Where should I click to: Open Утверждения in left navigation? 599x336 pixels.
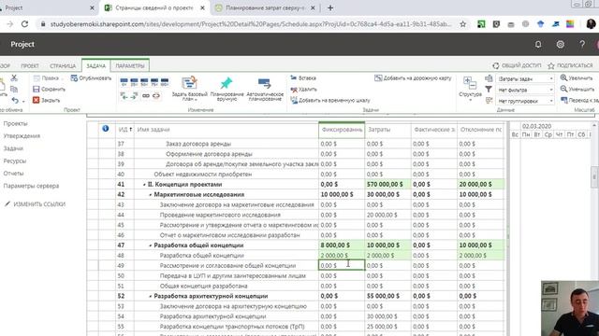(22, 136)
